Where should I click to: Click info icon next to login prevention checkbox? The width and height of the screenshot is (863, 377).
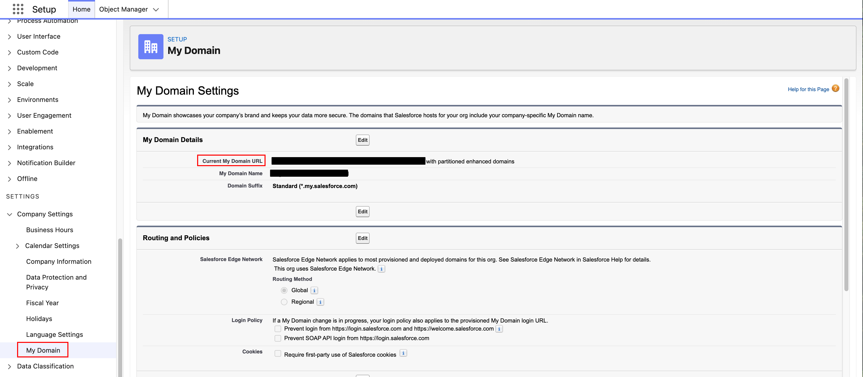(x=499, y=329)
